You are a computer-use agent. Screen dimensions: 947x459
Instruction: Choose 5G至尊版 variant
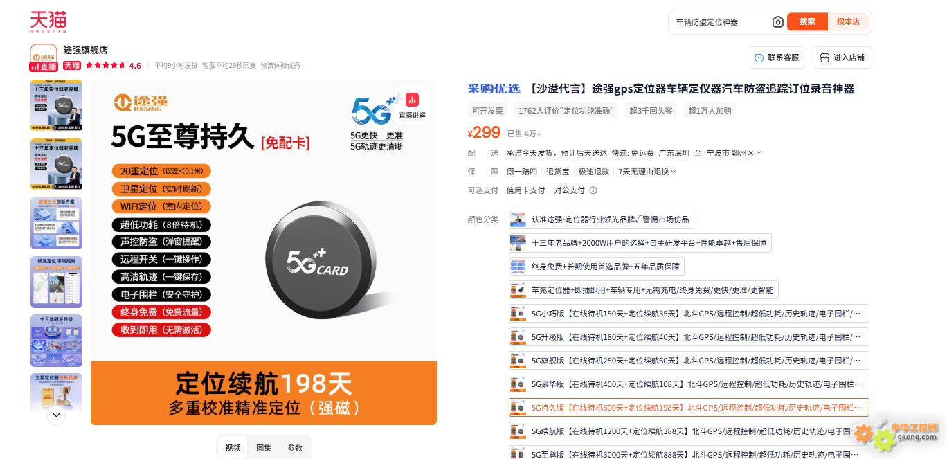tap(689, 453)
